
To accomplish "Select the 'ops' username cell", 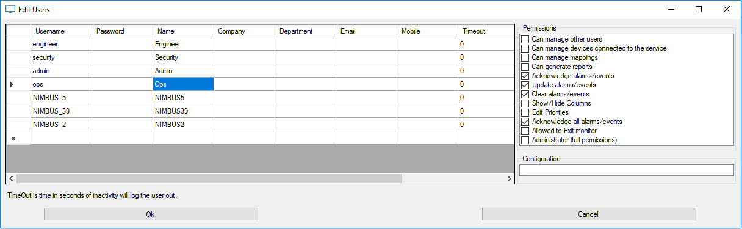I will click(61, 84).
